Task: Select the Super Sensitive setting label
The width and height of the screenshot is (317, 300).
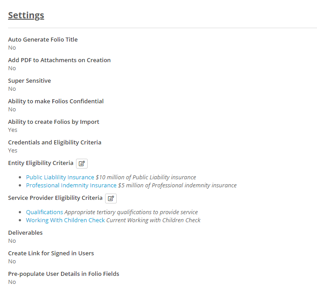Action: point(30,81)
